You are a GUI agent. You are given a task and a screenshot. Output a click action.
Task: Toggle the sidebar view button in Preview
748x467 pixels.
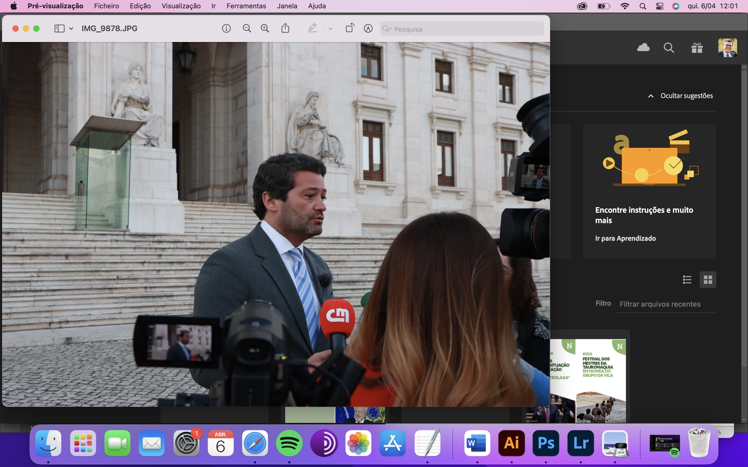coord(59,29)
